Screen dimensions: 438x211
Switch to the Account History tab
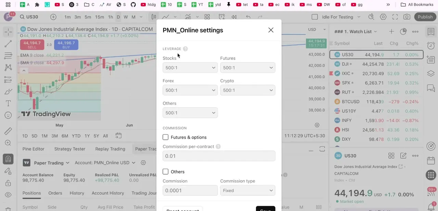108,193
